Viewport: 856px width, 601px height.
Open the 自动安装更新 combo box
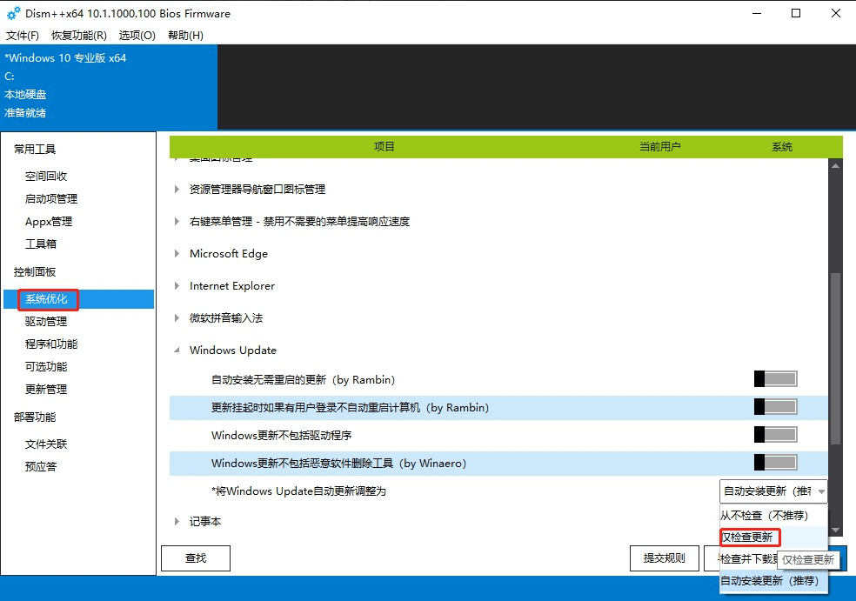(773, 491)
